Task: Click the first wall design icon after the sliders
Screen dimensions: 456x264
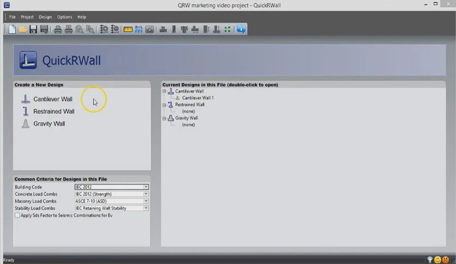Action: 163,29
